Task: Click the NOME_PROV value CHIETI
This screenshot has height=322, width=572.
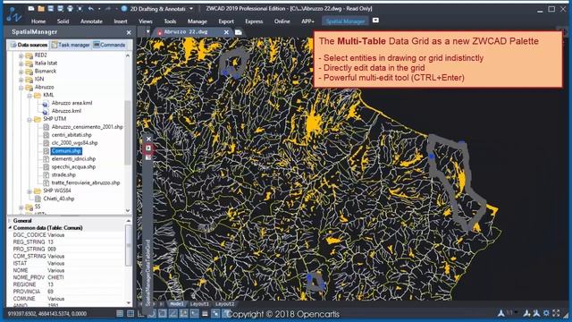Action: coord(55,277)
